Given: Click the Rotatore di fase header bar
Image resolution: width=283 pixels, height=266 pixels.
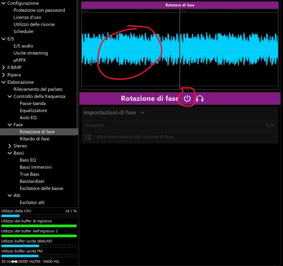Looking at the screenshot, I should [x=180, y=5].
